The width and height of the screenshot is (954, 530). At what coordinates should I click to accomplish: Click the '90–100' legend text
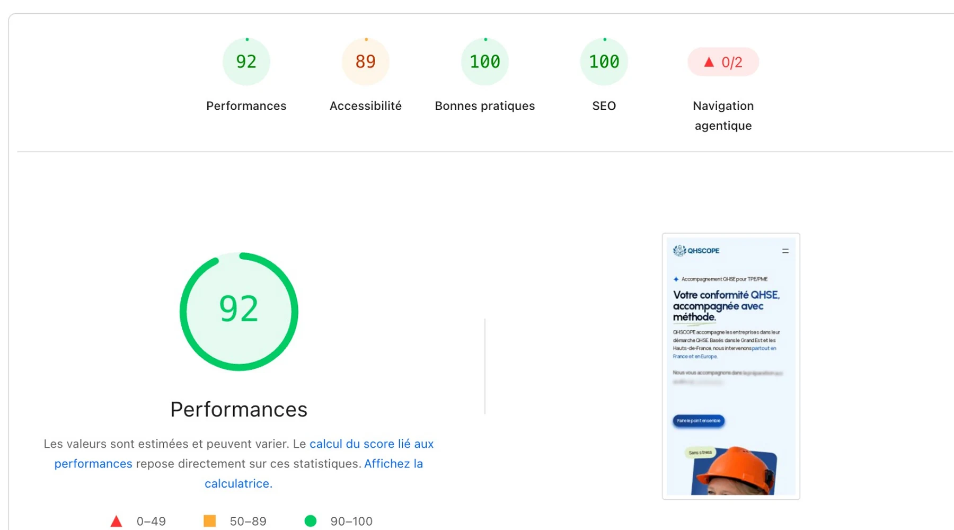pyautogui.click(x=351, y=522)
